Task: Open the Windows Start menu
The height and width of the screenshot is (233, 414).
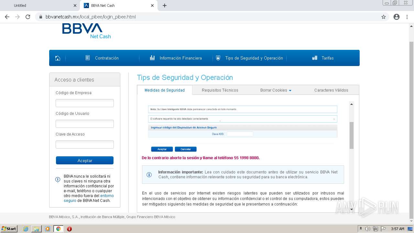Action: point(9,229)
